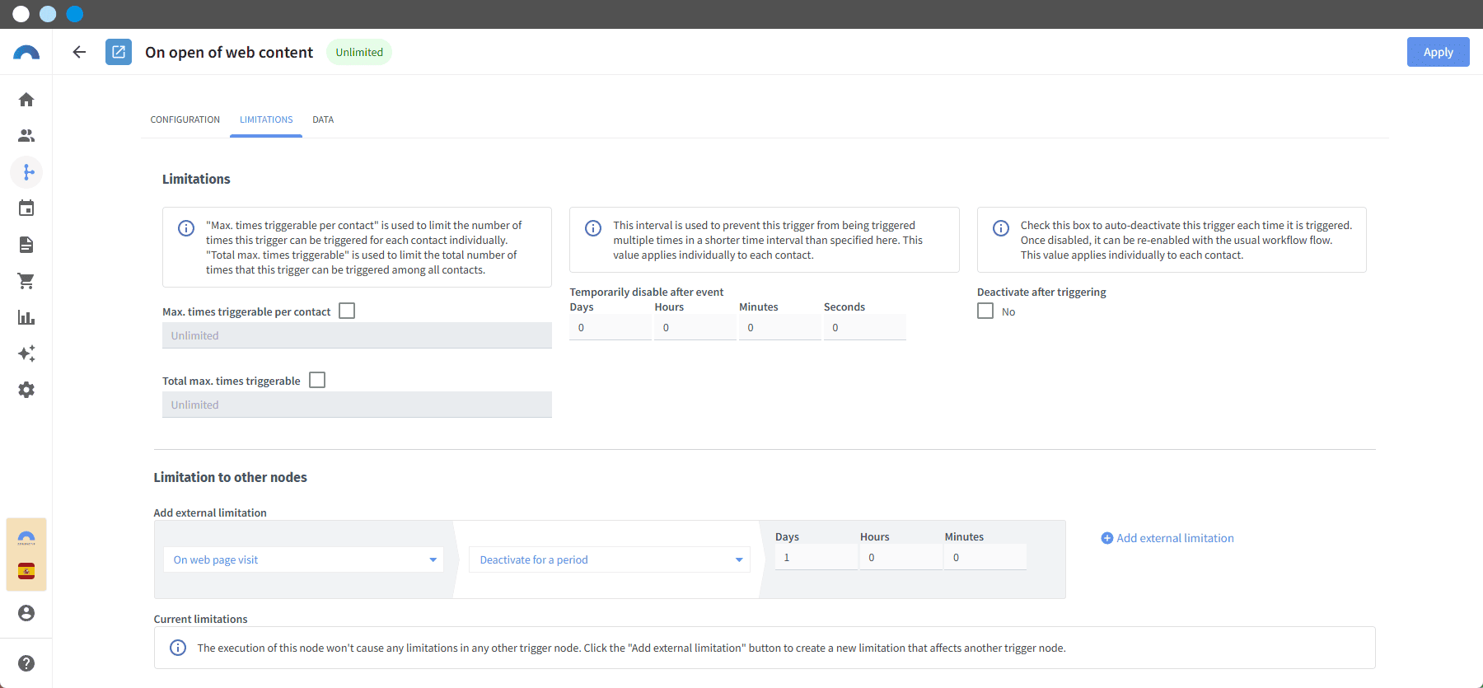Click the plus icon for external limitation

1107,538
